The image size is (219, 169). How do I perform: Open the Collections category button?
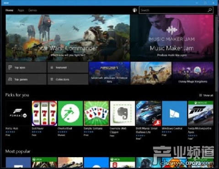[68, 79]
